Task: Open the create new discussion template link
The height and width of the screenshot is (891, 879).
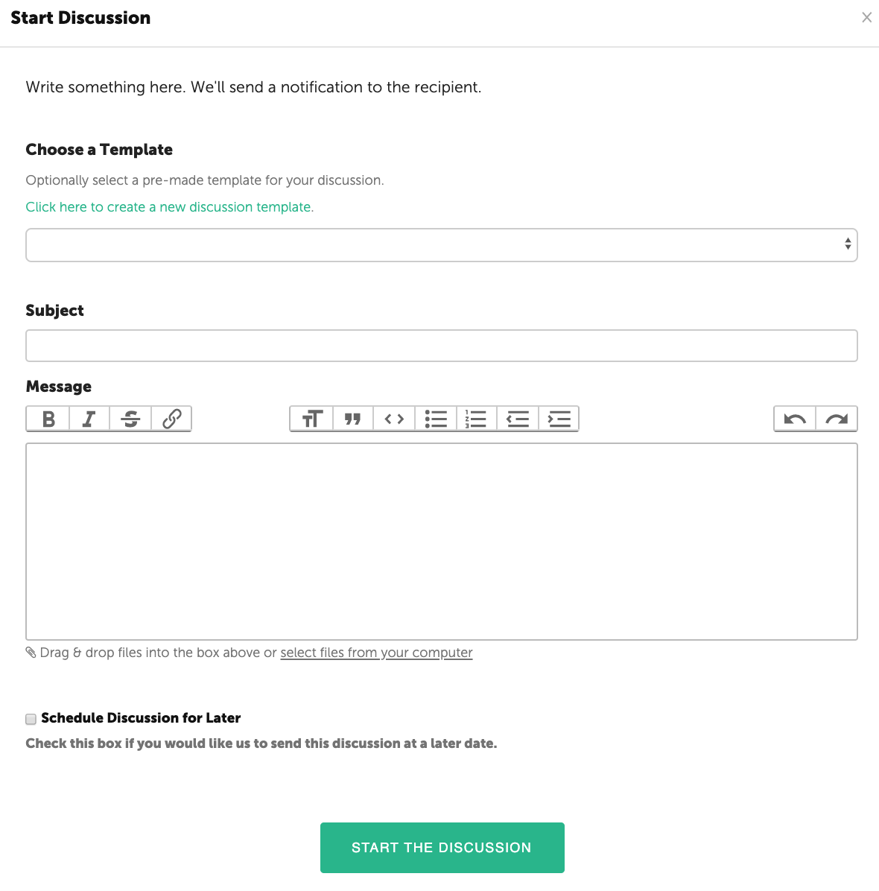Action: [x=170, y=207]
